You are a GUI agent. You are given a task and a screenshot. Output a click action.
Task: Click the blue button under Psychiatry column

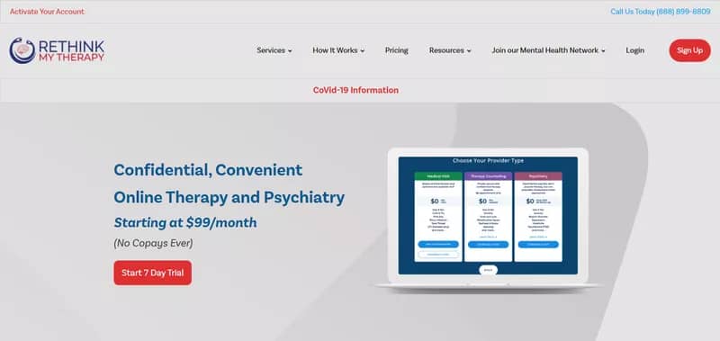click(x=538, y=245)
